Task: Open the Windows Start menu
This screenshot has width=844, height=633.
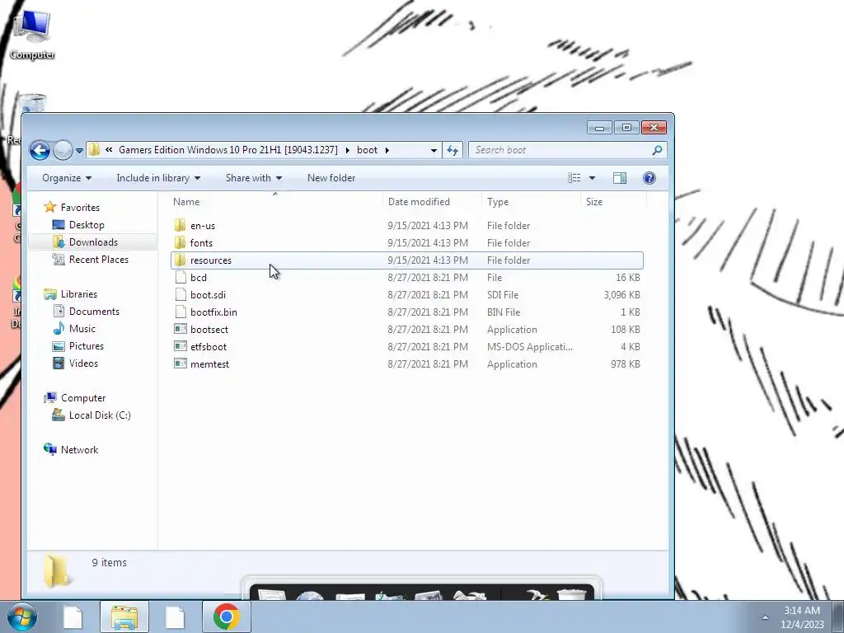Action: [x=21, y=617]
